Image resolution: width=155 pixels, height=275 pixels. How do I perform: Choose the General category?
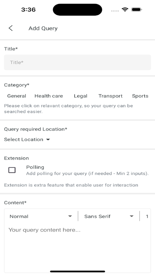pyautogui.click(x=17, y=96)
